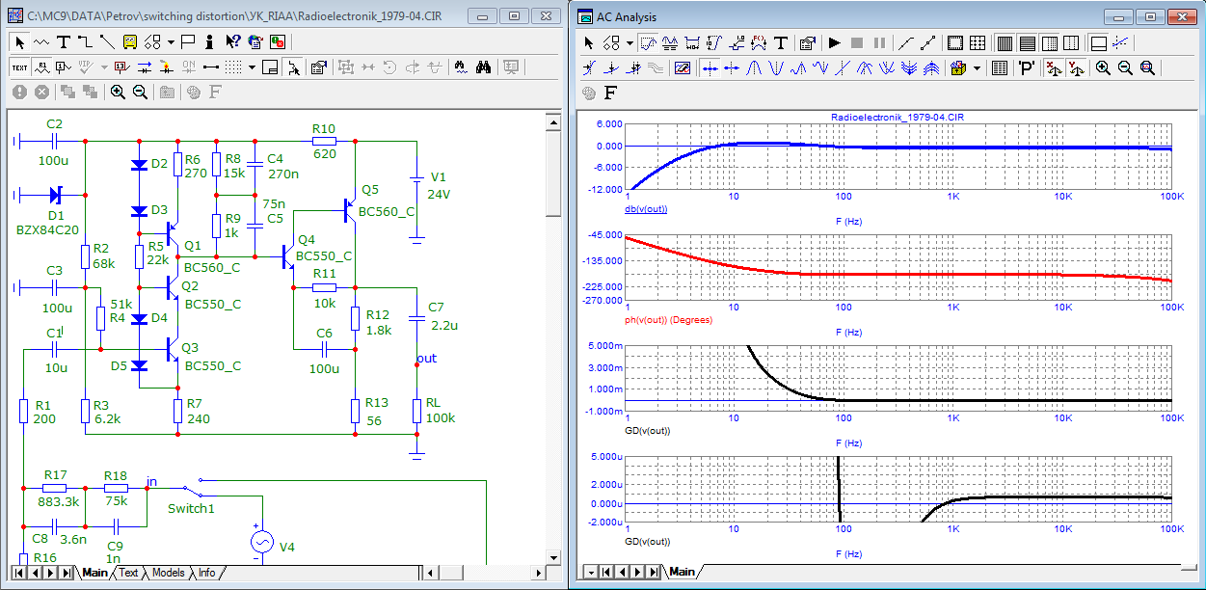Click the context Help pointer icon
This screenshot has width=1206, height=590.
coord(232,42)
